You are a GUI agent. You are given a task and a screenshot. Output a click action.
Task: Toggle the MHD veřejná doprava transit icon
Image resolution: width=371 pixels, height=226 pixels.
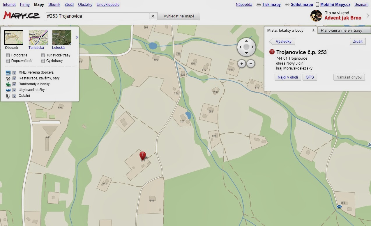pyautogui.click(x=8, y=72)
